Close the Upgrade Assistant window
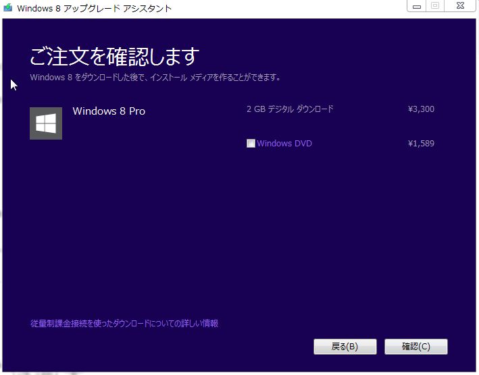 click(x=460, y=6)
